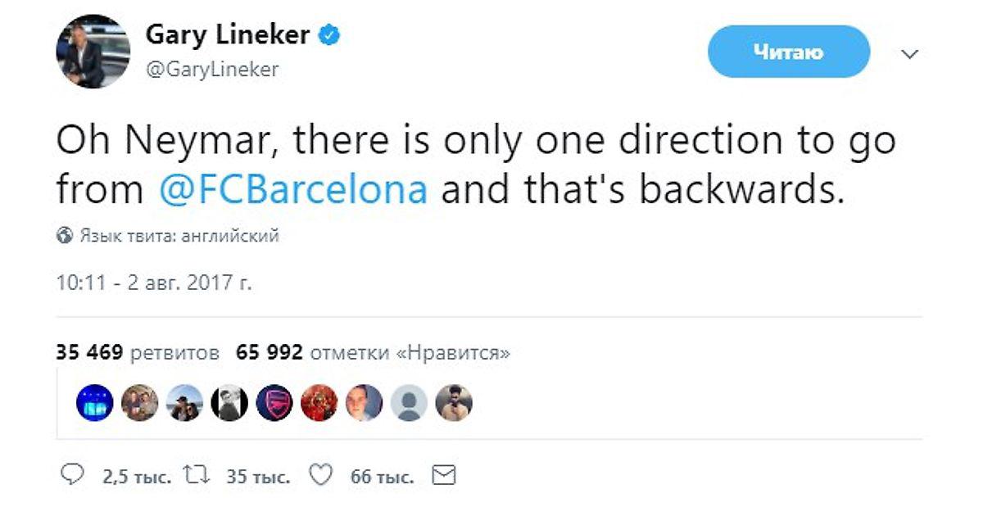The image size is (983, 516).
Task: Toggle the blue Читаю following button
Action: coord(789,52)
